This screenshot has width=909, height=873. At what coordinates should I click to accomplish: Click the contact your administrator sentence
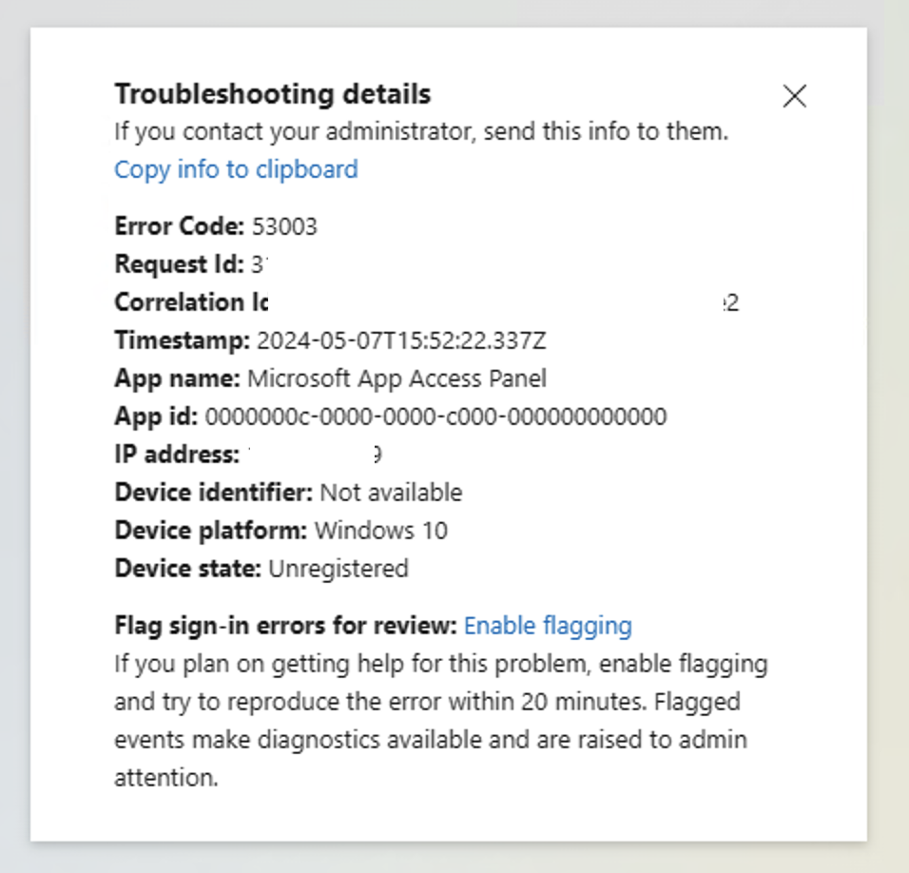pyautogui.click(x=421, y=131)
